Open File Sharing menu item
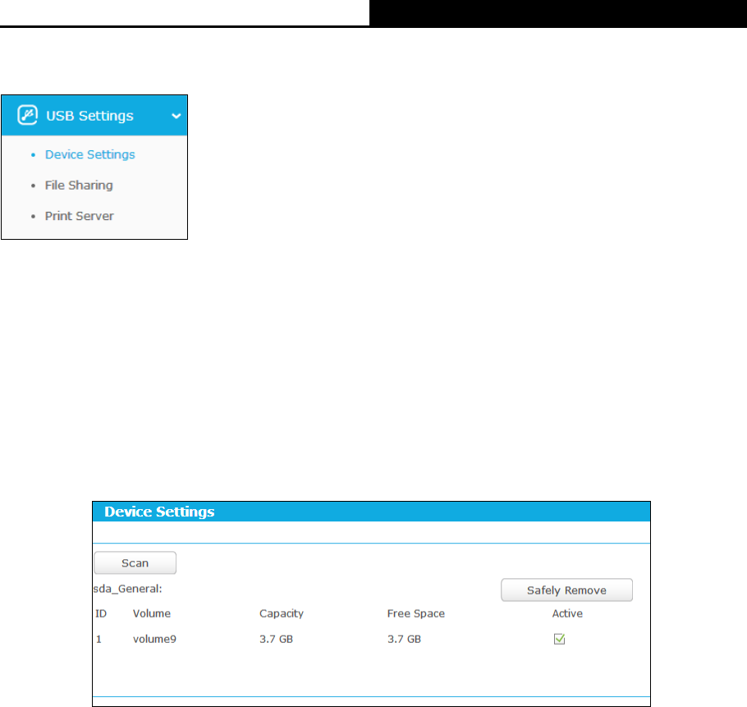The image size is (747, 707). tap(79, 186)
